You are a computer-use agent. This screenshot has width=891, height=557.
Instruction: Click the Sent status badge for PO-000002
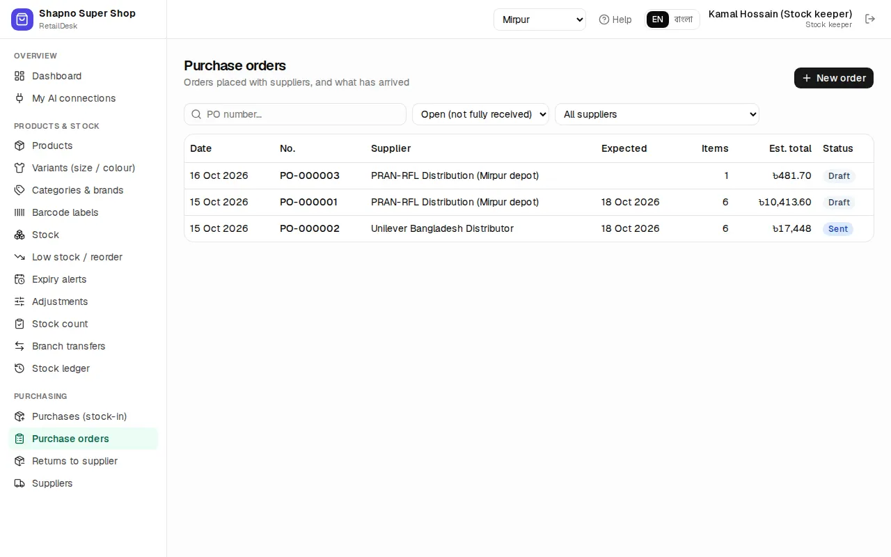click(838, 229)
